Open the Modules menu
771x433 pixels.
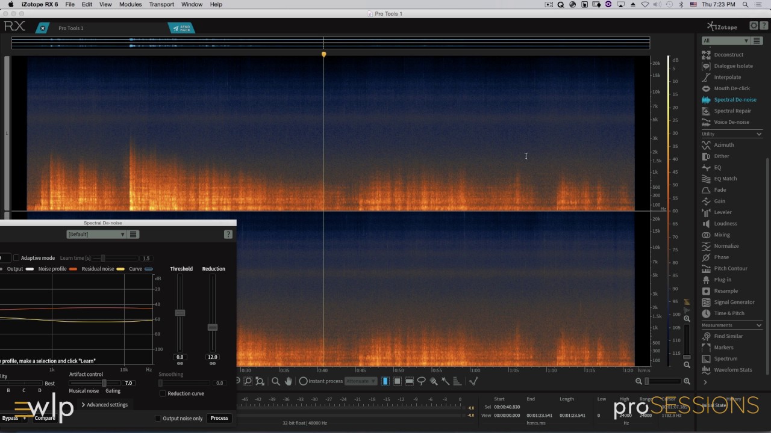pyautogui.click(x=131, y=4)
